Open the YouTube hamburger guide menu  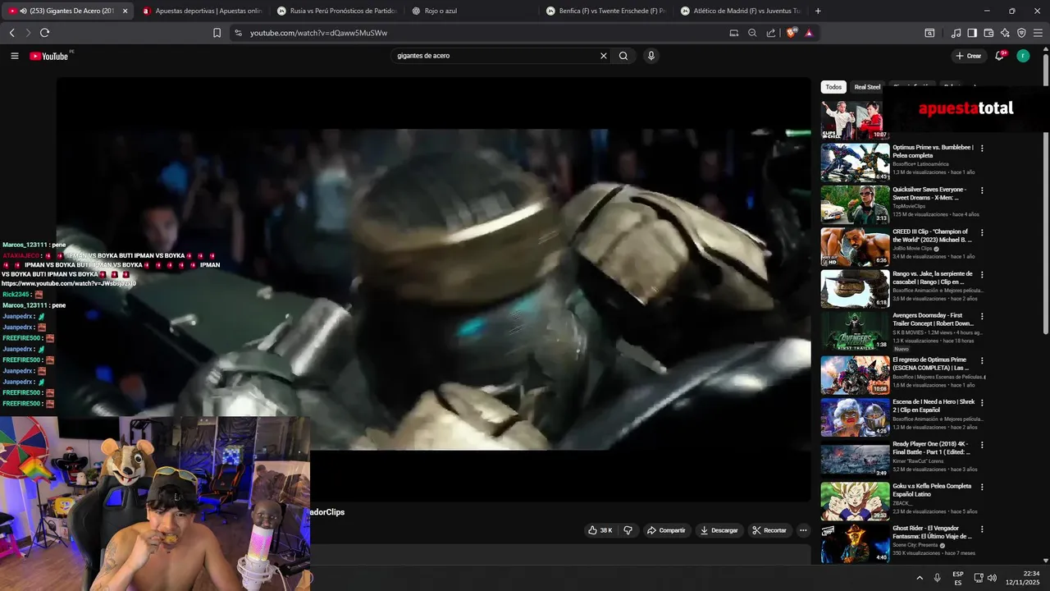pos(15,56)
